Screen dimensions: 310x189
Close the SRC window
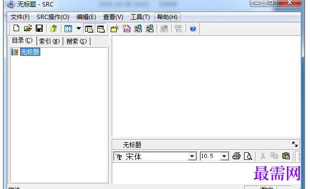click(x=290, y=3)
